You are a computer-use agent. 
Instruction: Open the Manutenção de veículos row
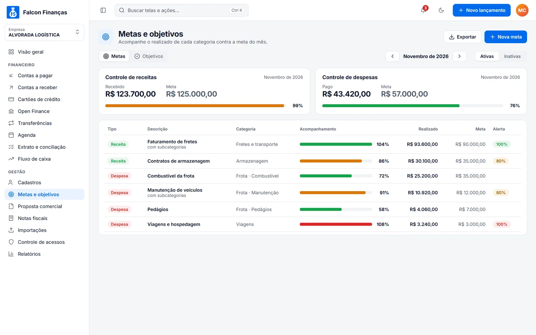click(x=313, y=193)
